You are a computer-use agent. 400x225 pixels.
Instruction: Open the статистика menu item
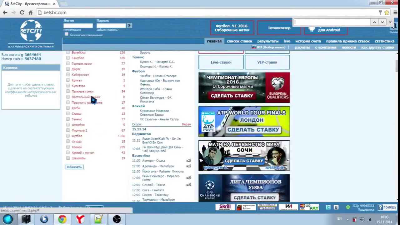click(384, 41)
